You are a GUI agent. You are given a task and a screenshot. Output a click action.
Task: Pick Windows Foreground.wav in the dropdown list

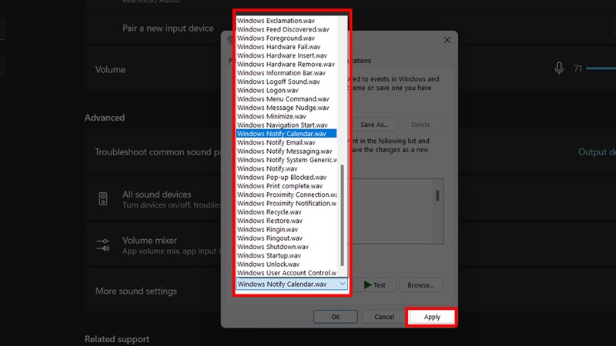click(286, 38)
